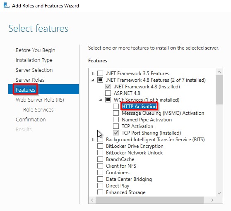Select Message Queuing (MSMQ) Activation checkbox
Screen dimensions: 231x211
(116, 113)
